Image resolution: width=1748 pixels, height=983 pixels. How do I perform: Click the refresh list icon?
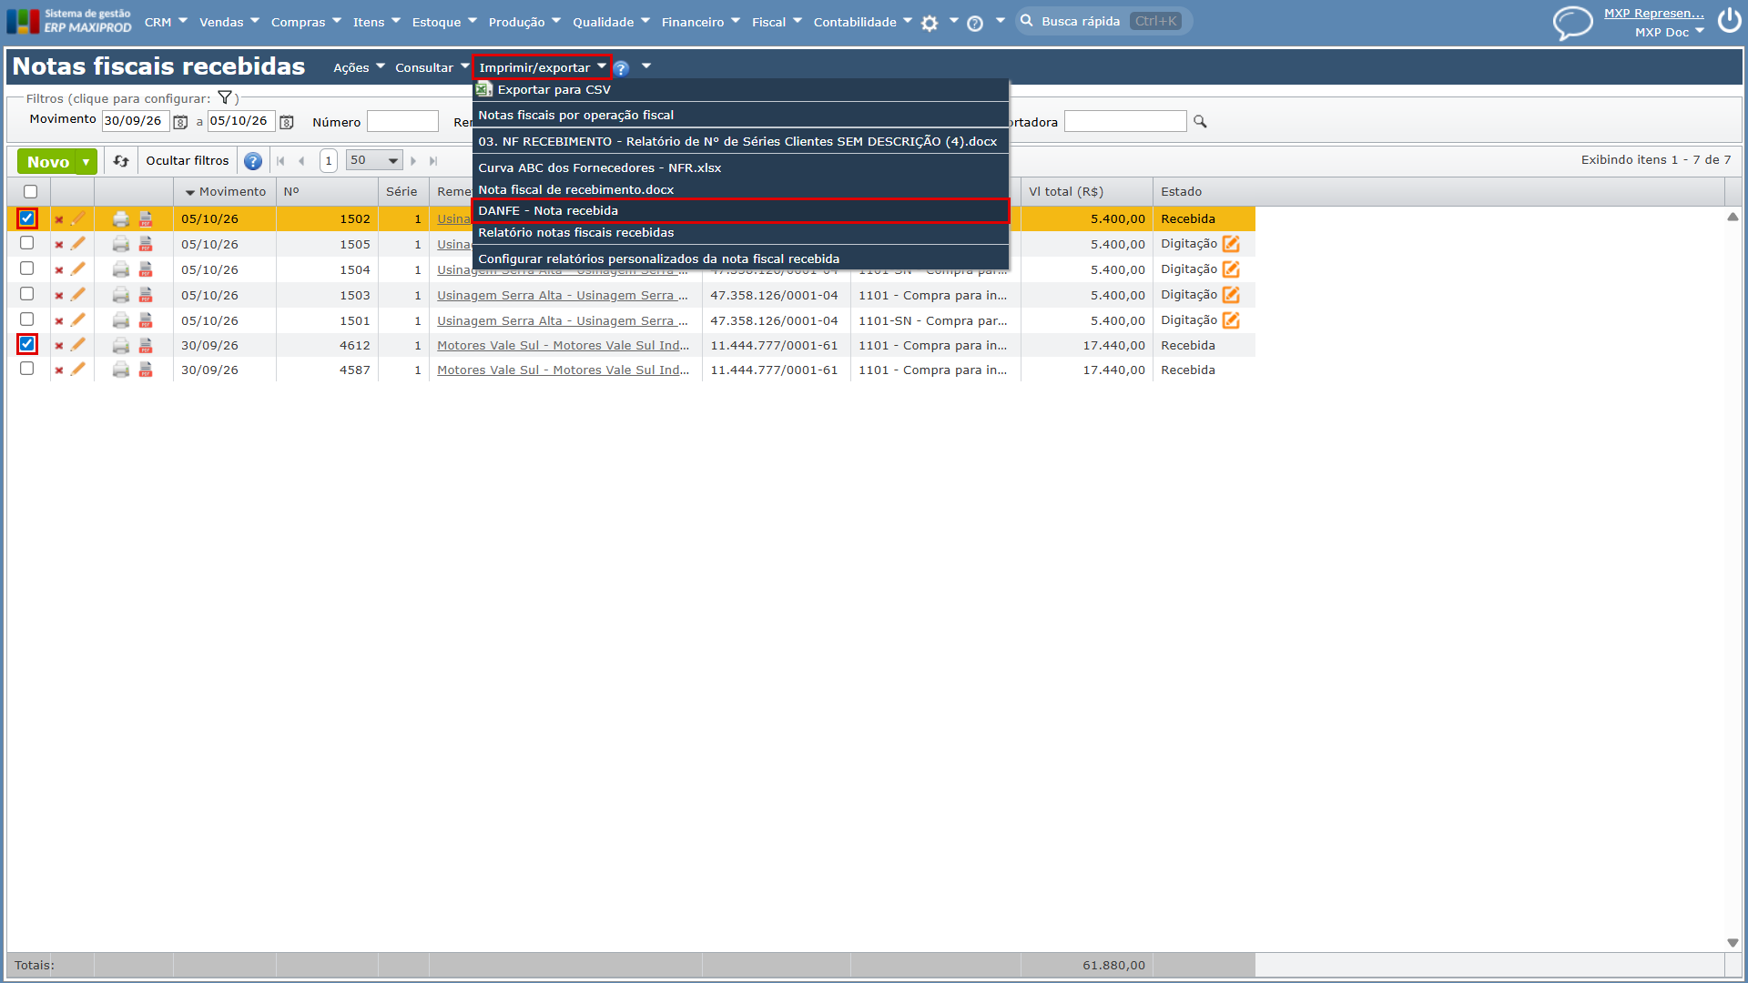point(121,161)
